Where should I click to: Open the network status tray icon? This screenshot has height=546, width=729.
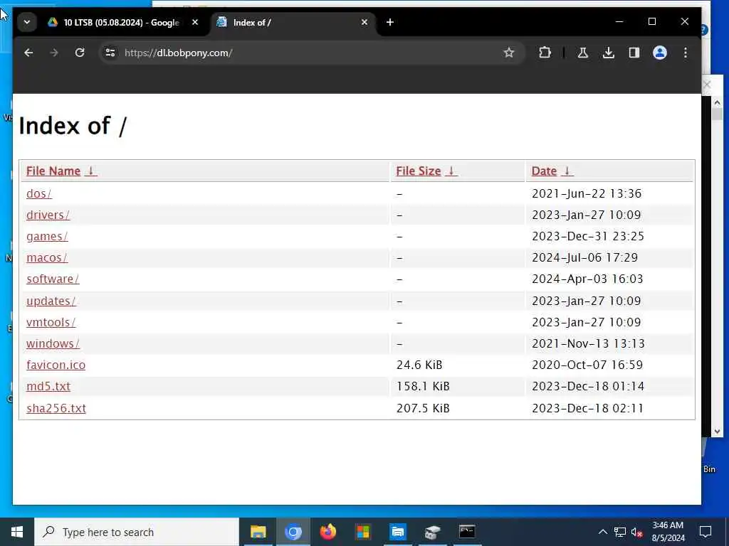620,532
